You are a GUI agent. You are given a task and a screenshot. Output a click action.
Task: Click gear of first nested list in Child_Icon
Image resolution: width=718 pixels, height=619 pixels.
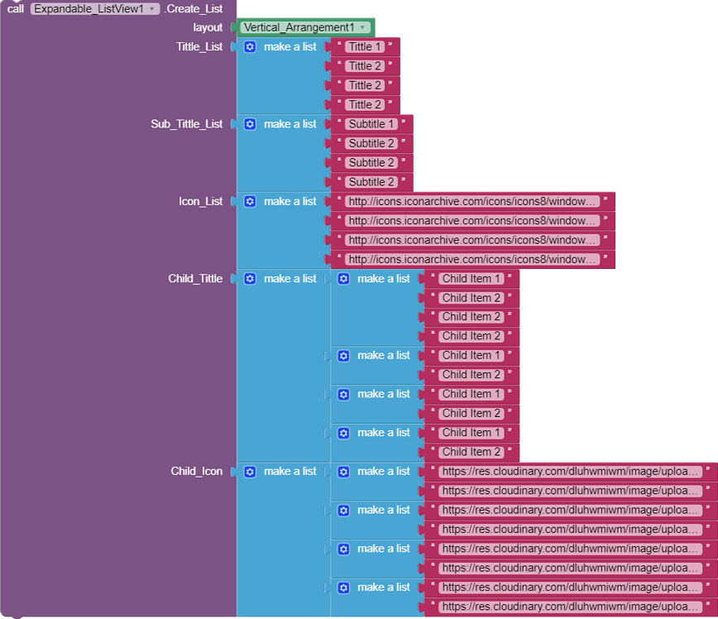(x=343, y=472)
